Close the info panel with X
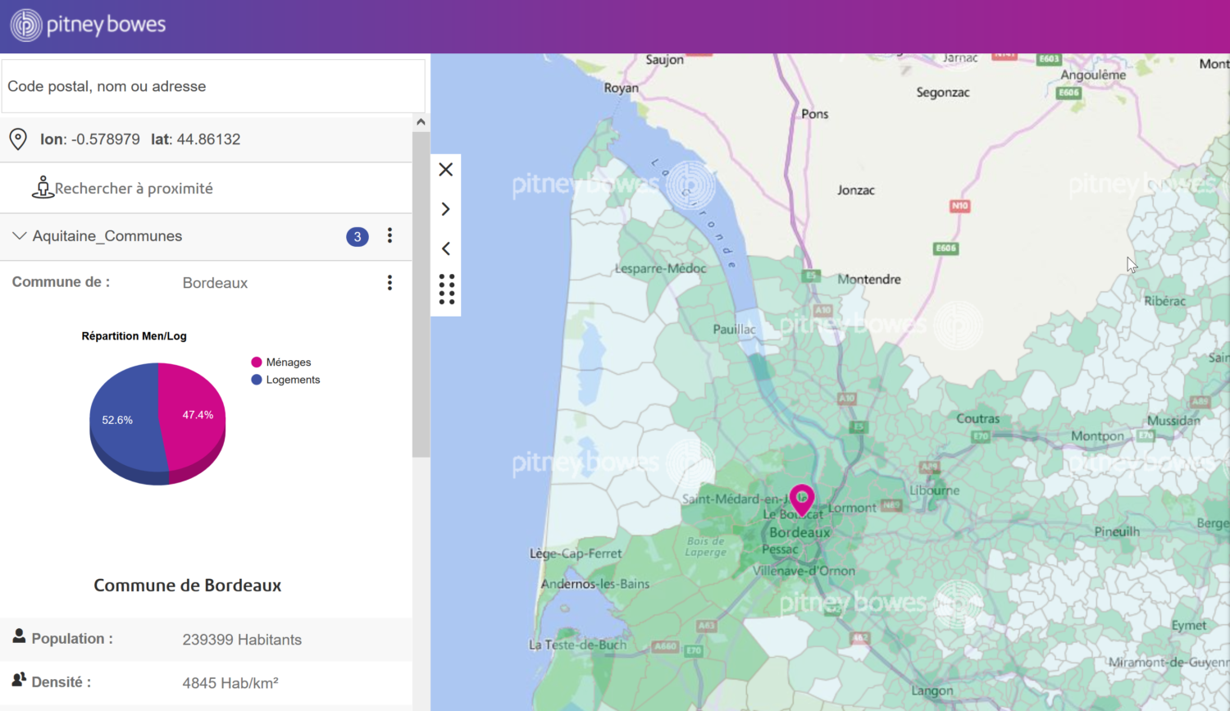Image resolution: width=1230 pixels, height=711 pixels. coord(446,170)
